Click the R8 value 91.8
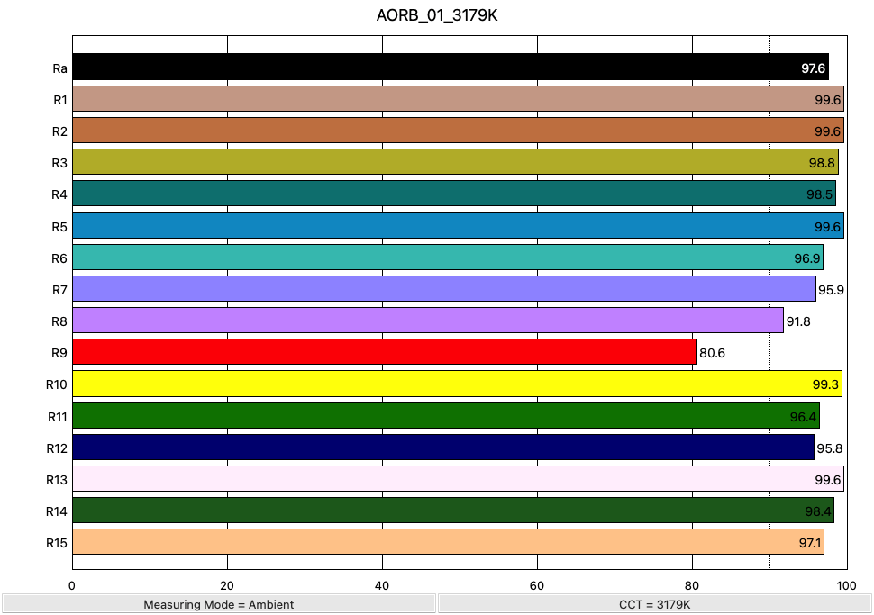This screenshot has height=615, width=874. 798,321
